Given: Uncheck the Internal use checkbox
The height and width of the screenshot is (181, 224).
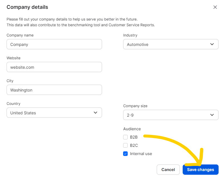Looking at the screenshot, I should pos(125,154).
